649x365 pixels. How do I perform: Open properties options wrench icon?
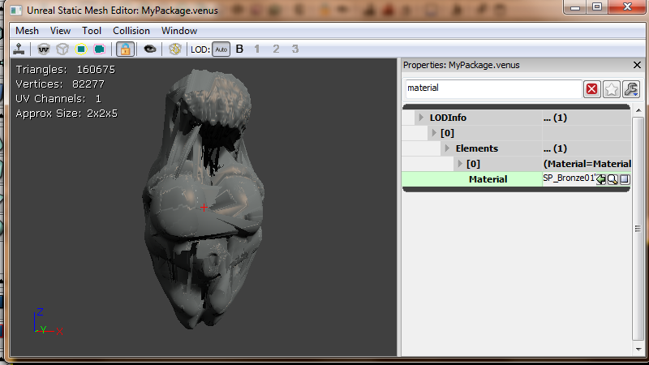click(x=631, y=89)
